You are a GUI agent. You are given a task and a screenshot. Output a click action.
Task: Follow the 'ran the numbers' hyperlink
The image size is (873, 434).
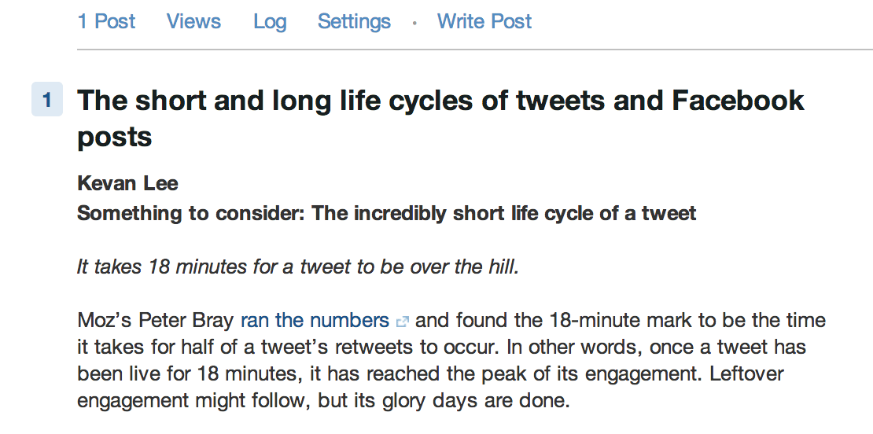315,321
